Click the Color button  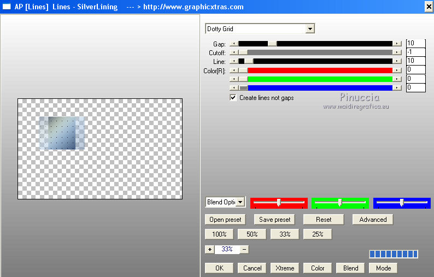(x=318, y=268)
